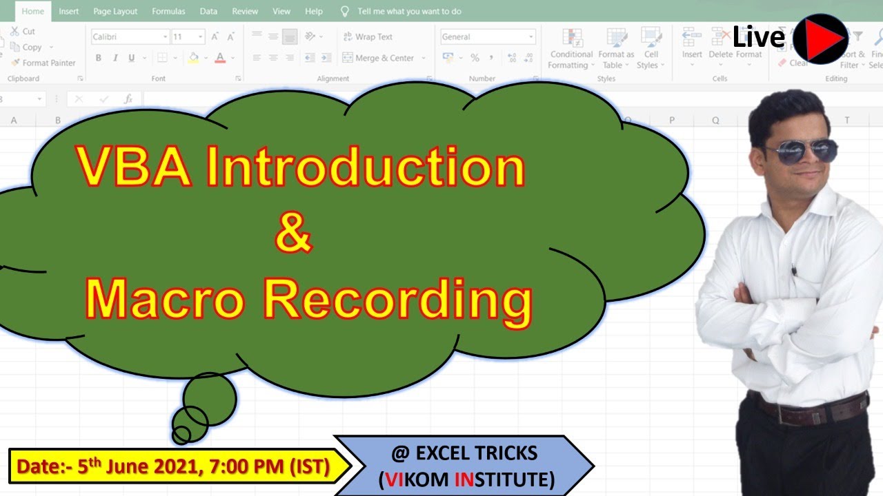This screenshot has height=496, width=883.
Task: Switch to the Review tab
Action: point(245,11)
